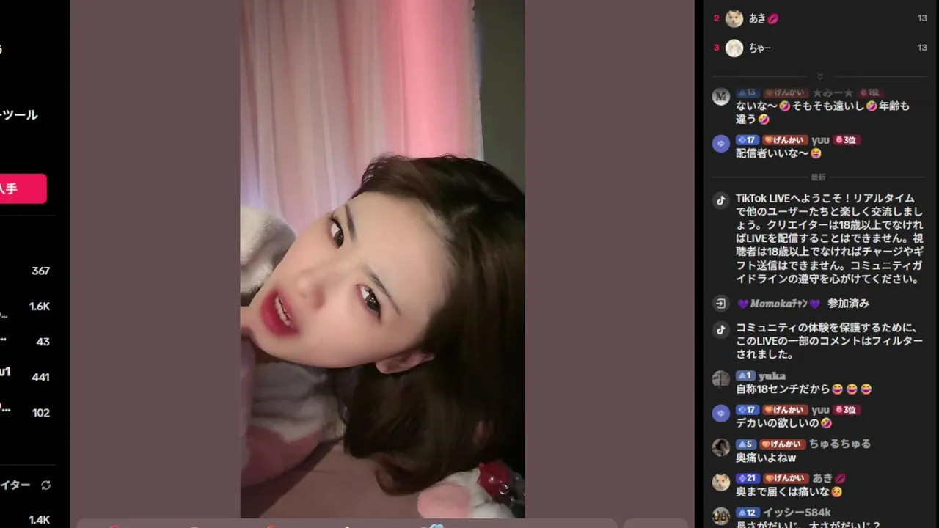Select the sidebar row showing 441
The height and width of the screenshot is (528, 939).
click(27, 377)
